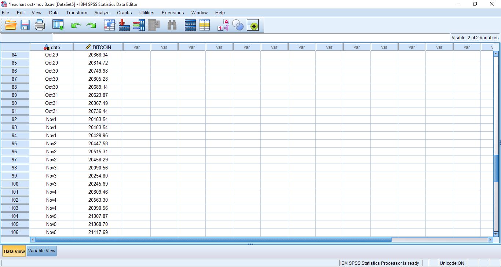Click the first empty var column header
The height and width of the screenshot is (267, 501).
137,47
